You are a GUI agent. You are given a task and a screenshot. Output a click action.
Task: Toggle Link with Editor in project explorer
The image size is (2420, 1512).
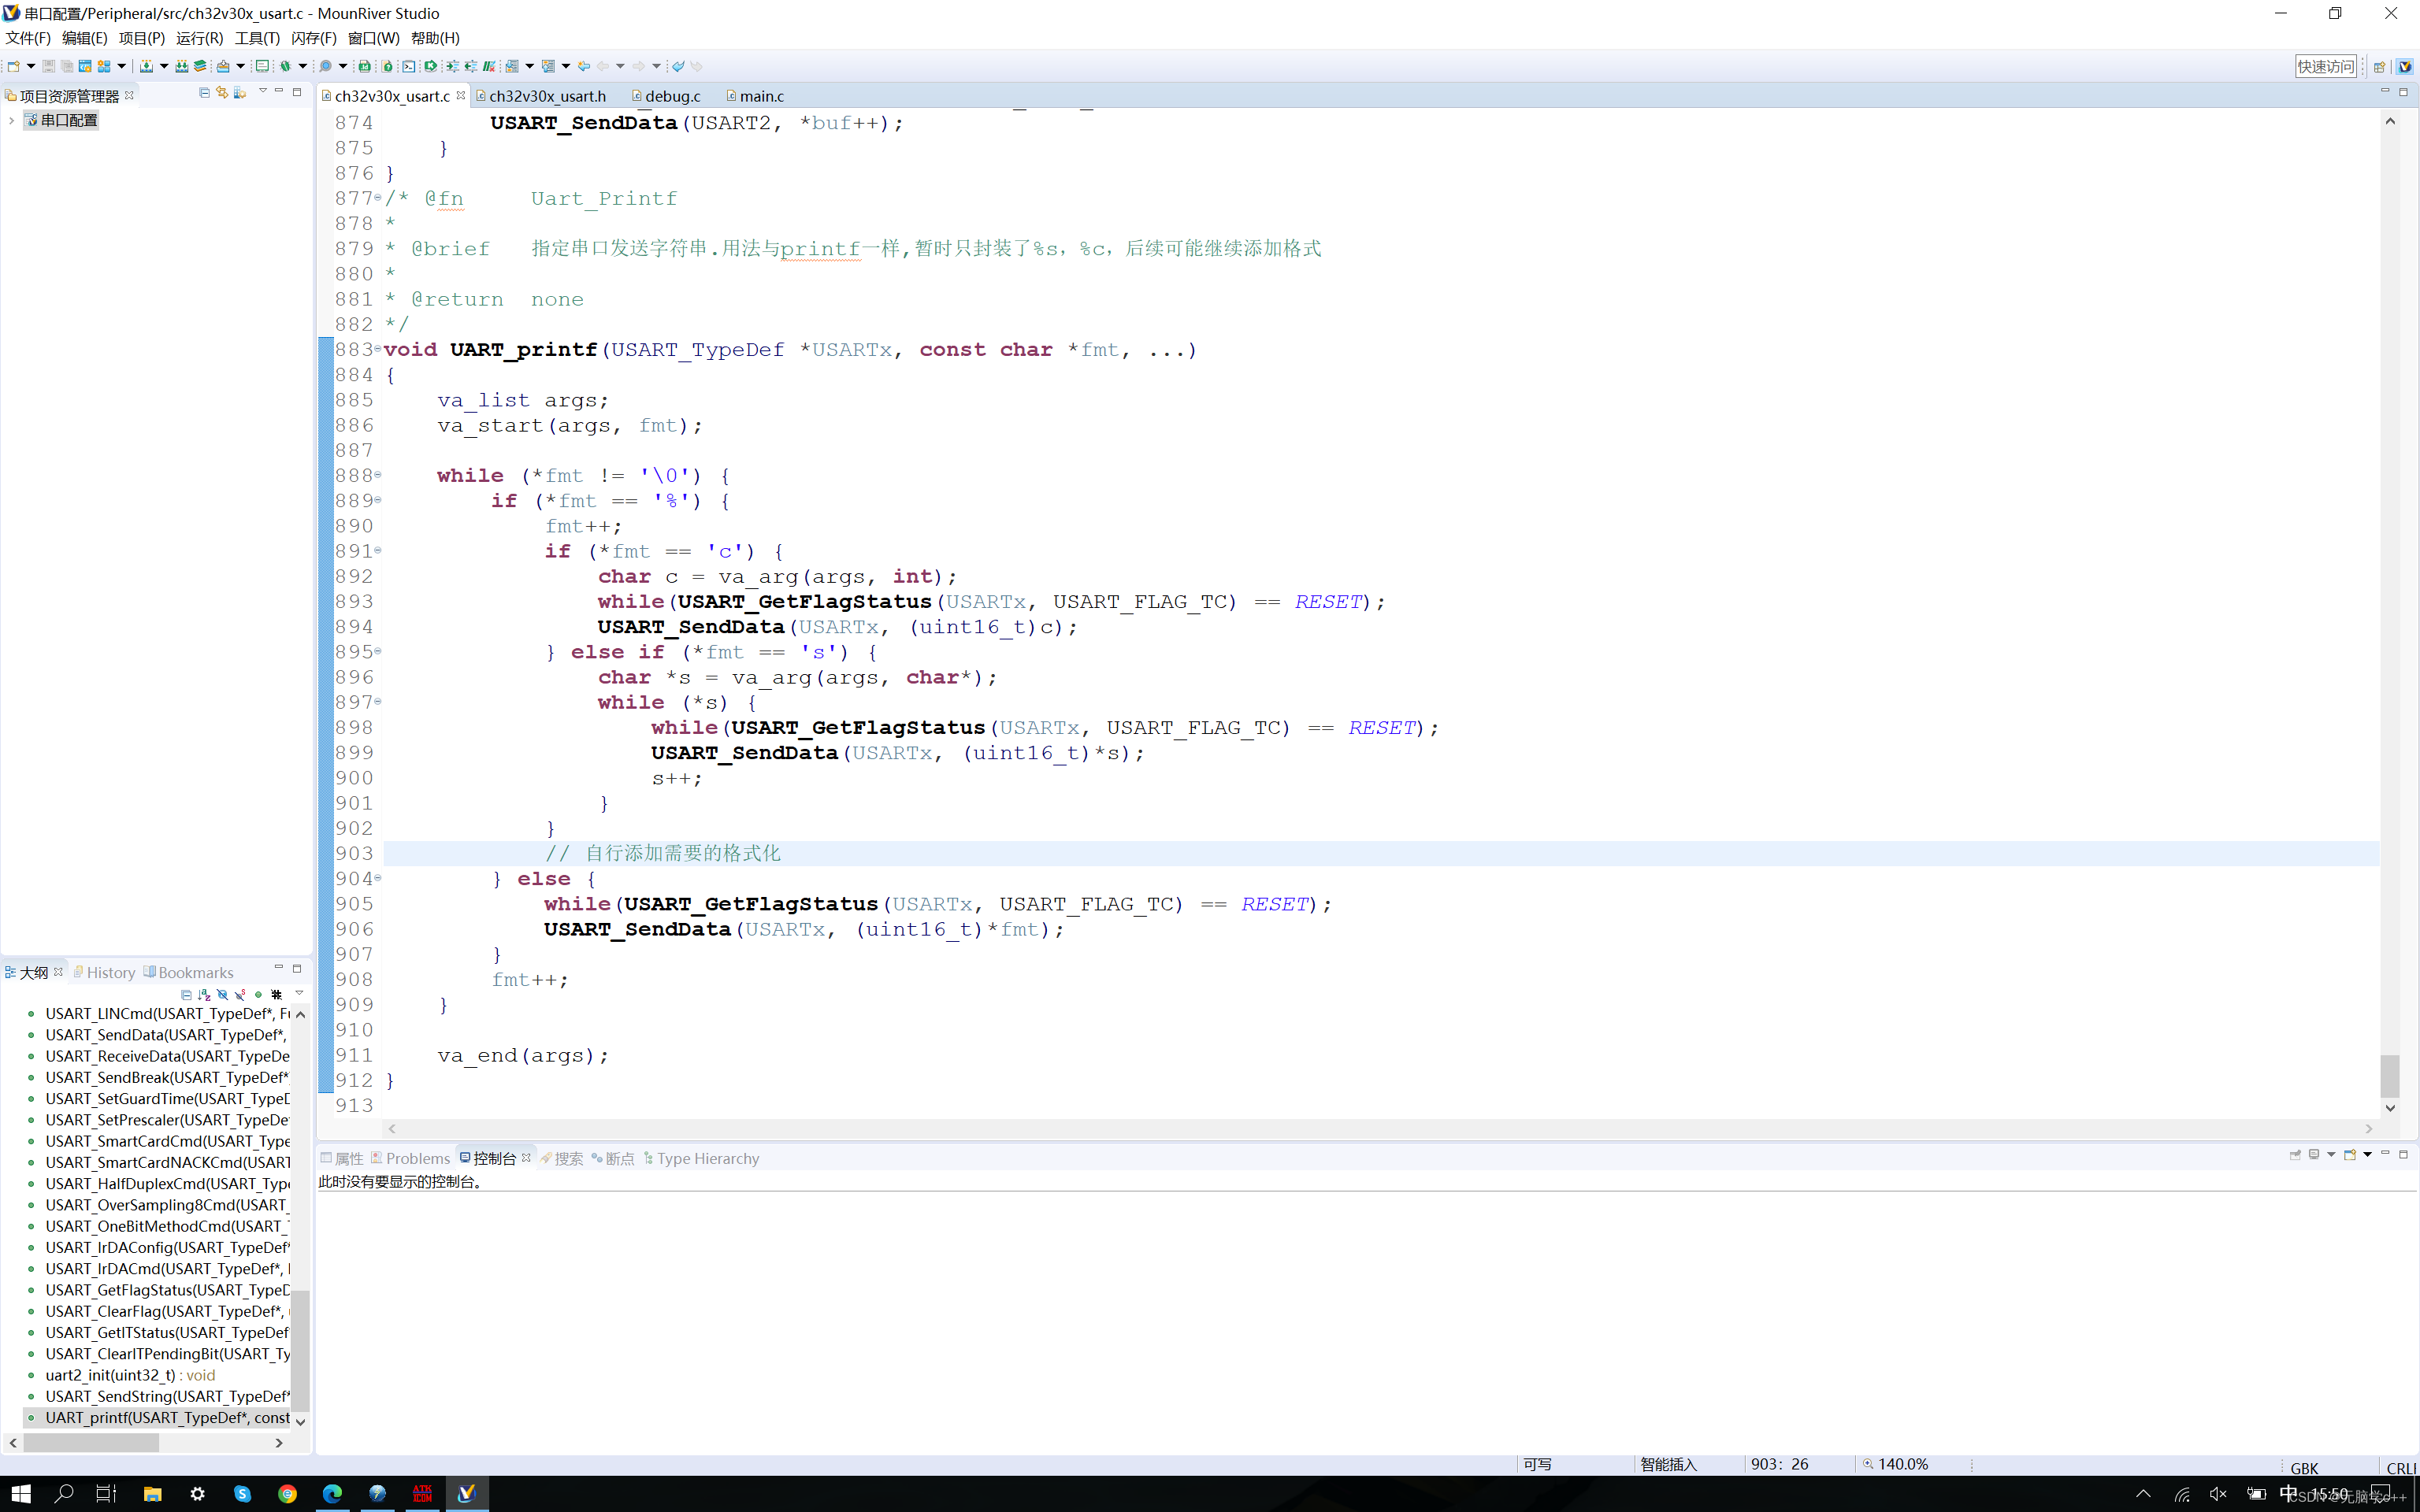pos(222,92)
